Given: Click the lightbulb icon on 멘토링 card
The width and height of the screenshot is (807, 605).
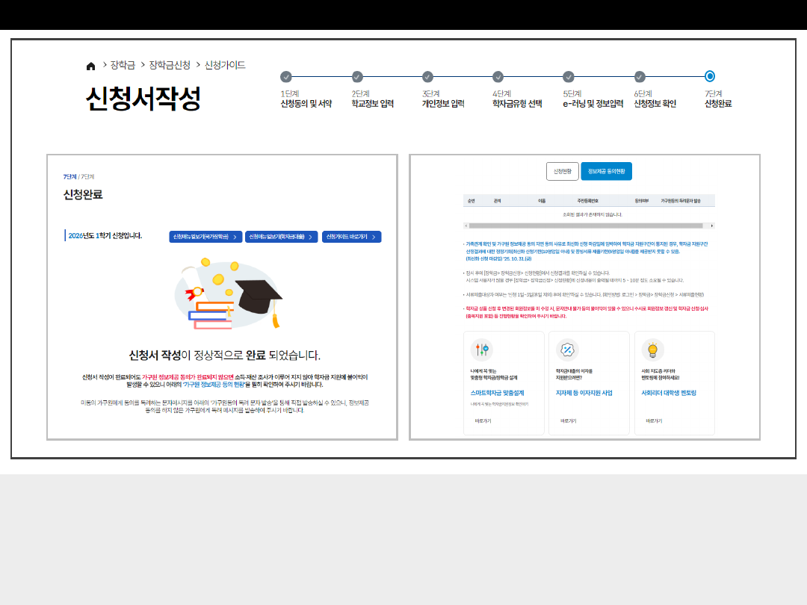Looking at the screenshot, I should coord(652,350).
